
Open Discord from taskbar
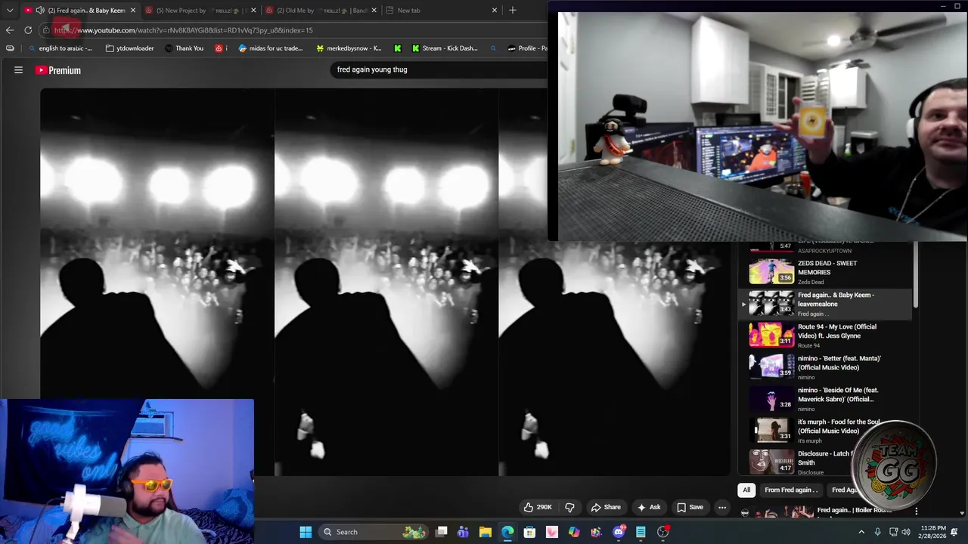pos(619,532)
